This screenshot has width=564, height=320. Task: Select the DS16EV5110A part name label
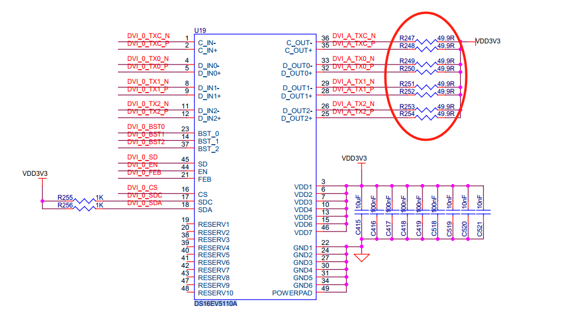pyautogui.click(x=215, y=304)
